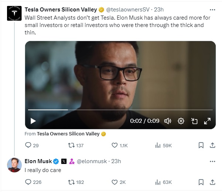
Task: Expand video to fullscreen
Action: [207, 121]
